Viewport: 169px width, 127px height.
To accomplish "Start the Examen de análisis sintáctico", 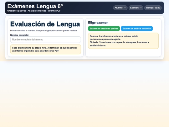I will (x=137, y=29).
